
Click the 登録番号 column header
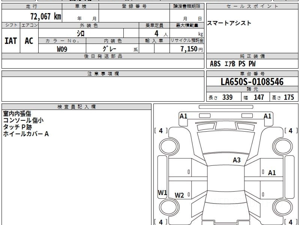(x=134, y=6)
